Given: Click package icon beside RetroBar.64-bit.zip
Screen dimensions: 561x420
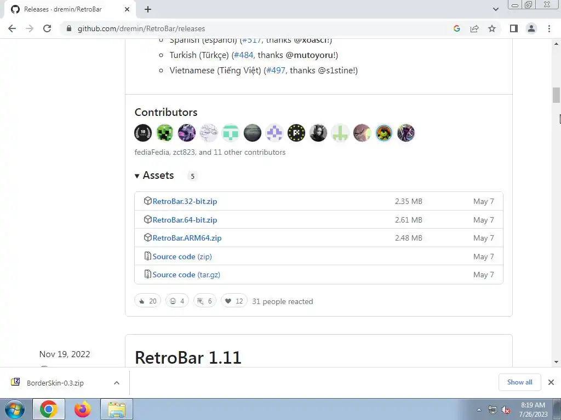Looking at the screenshot, I should (x=147, y=220).
